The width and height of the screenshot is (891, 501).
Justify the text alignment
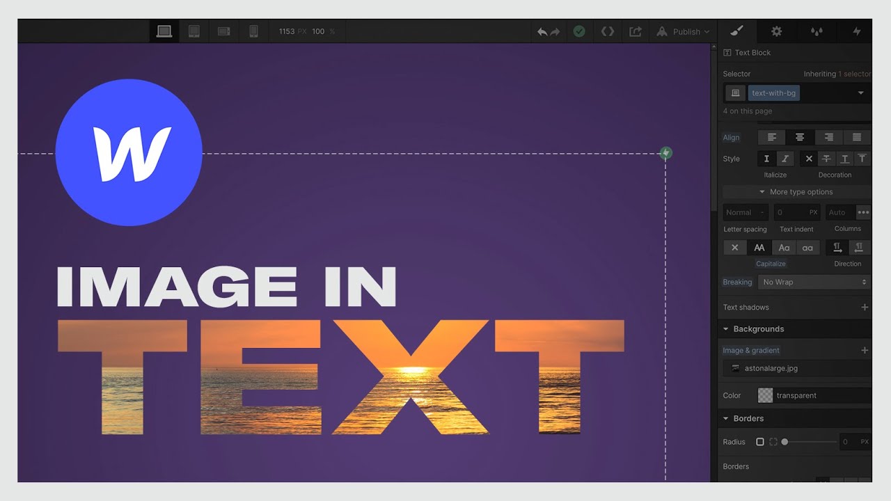coord(857,138)
